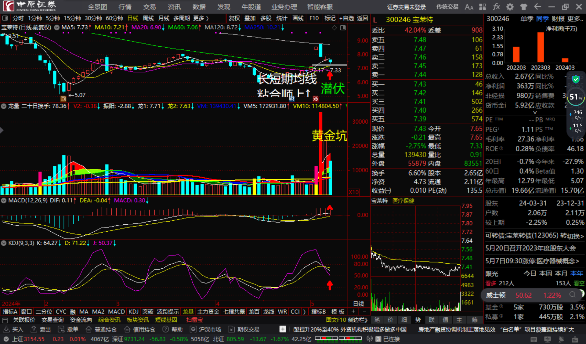Open the grid layout icon in title bar
586x344 pixels.
click(x=483, y=7)
